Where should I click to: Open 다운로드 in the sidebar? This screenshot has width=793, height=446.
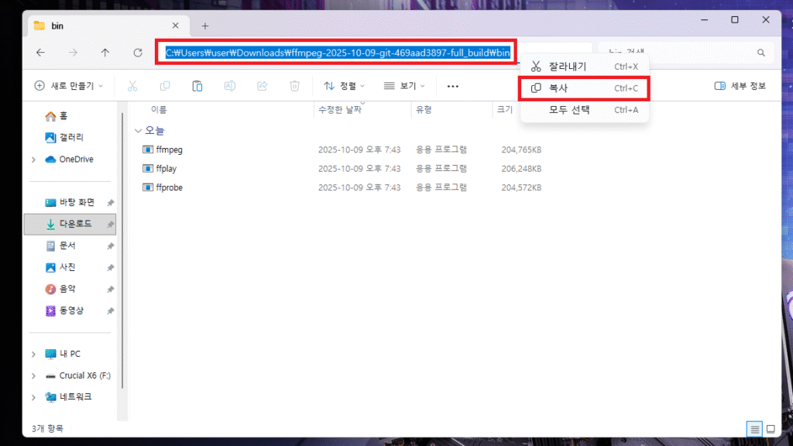click(75, 224)
